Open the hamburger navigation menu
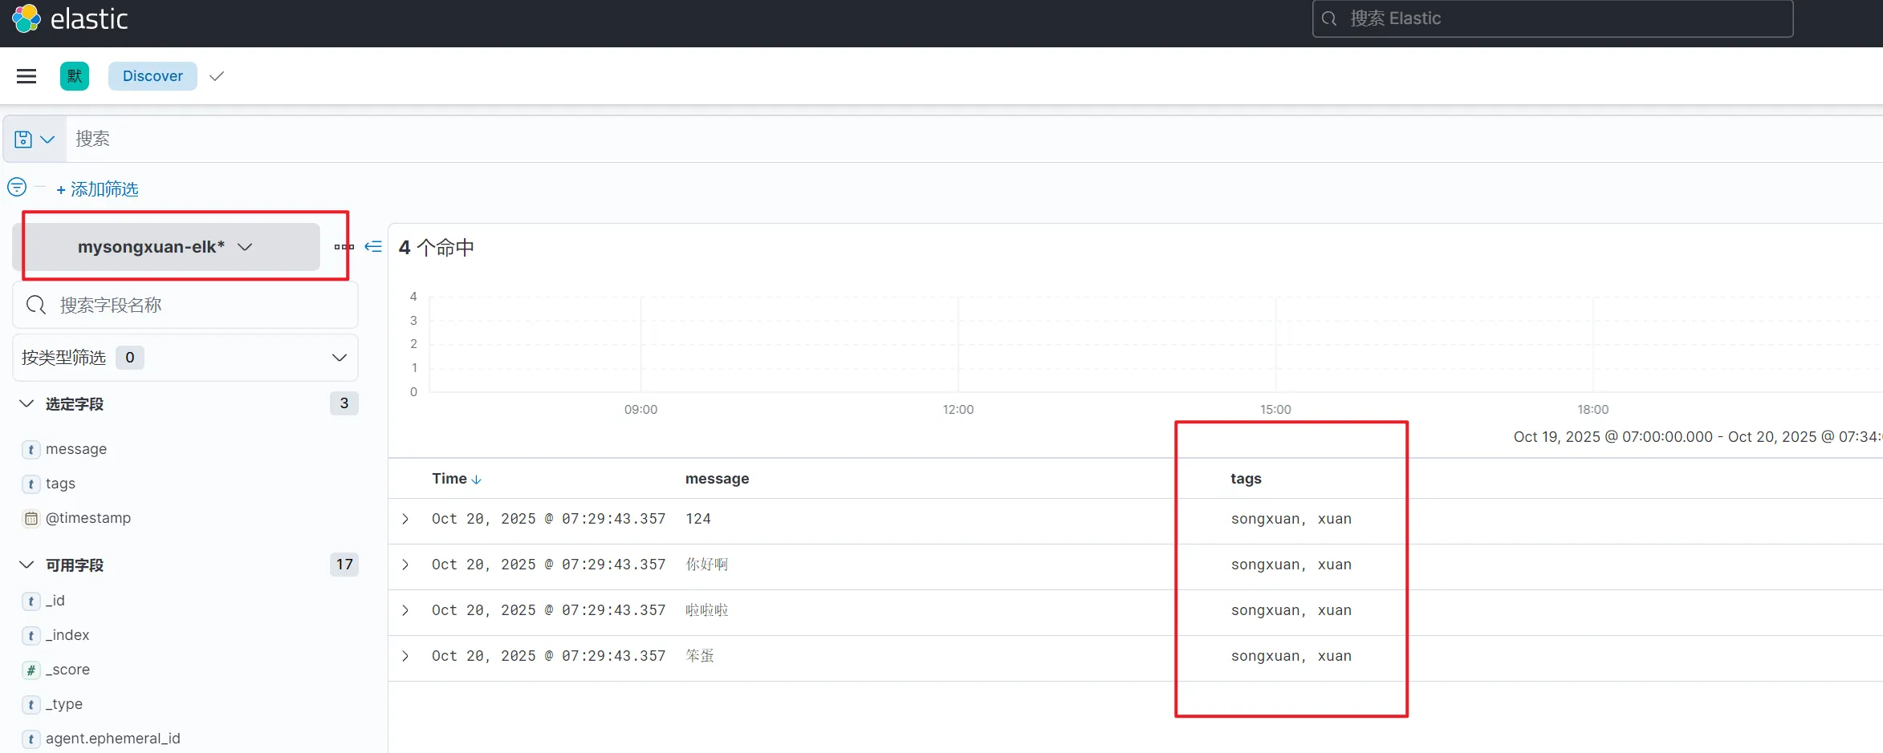Viewport: 1883px width, 753px height. click(26, 76)
